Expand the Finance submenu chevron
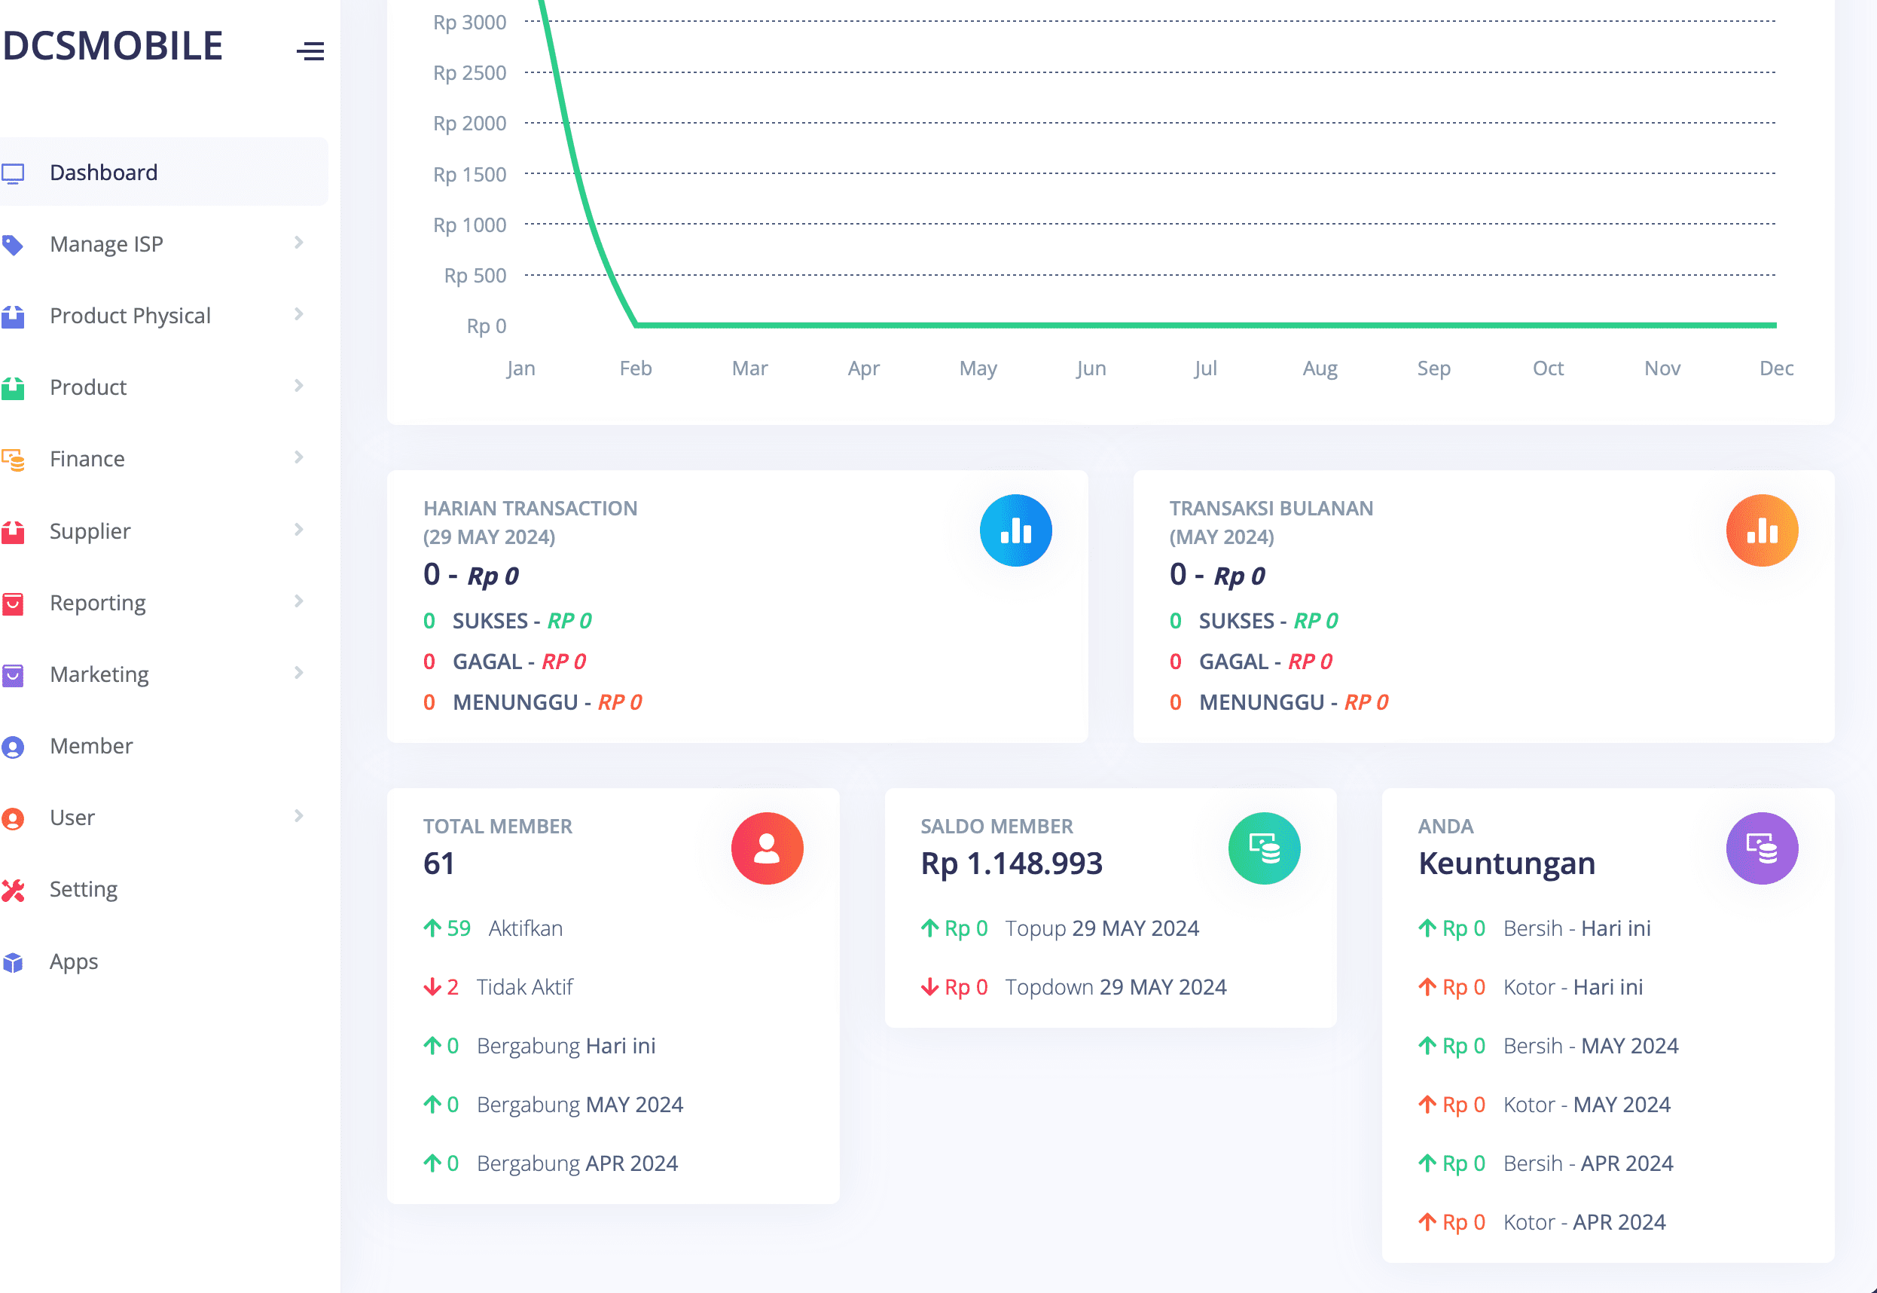The height and width of the screenshot is (1293, 1877). (x=299, y=457)
